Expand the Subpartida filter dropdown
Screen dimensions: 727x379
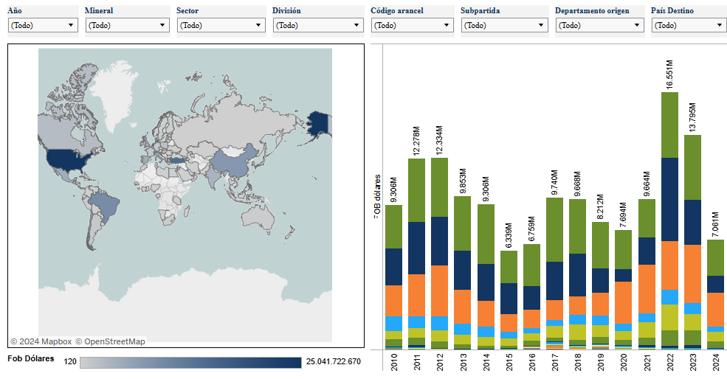point(505,25)
